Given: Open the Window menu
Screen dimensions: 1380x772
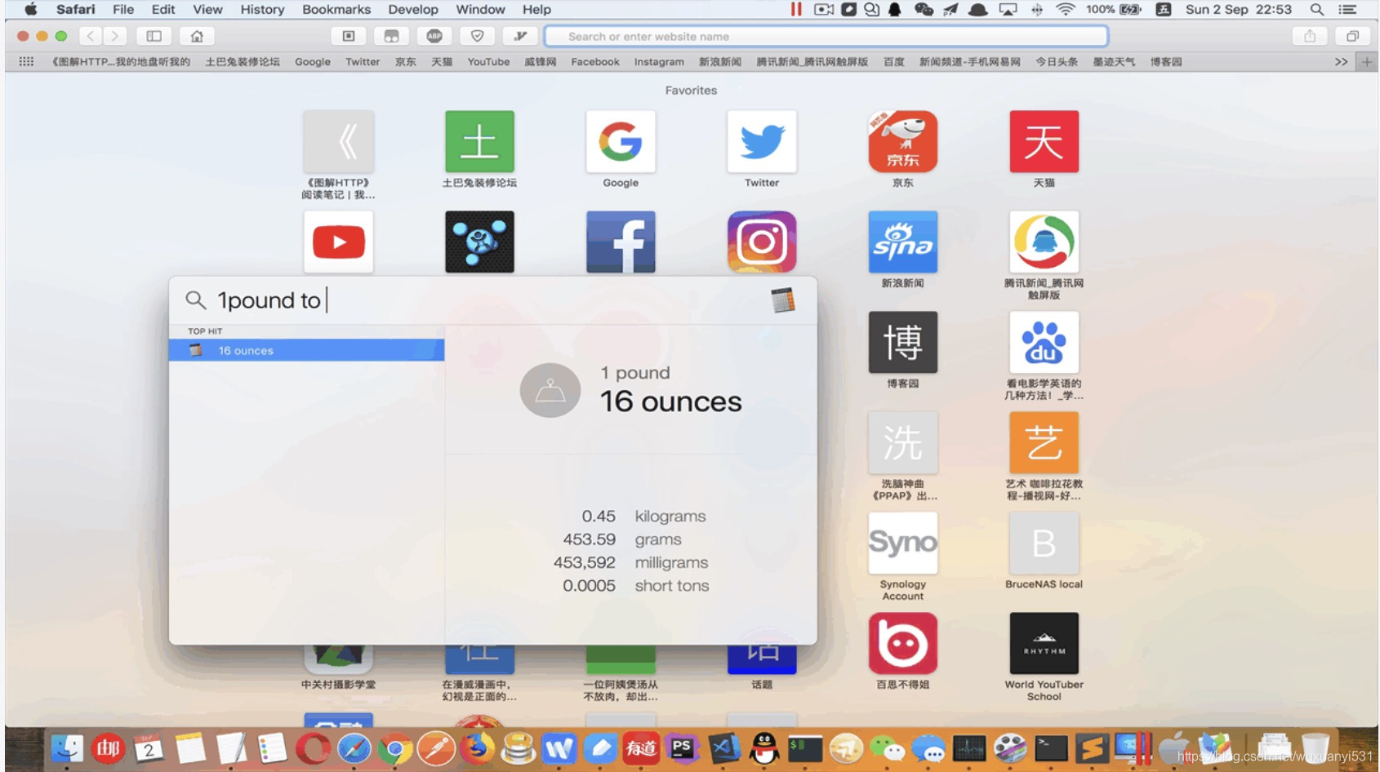Looking at the screenshot, I should tap(480, 9).
